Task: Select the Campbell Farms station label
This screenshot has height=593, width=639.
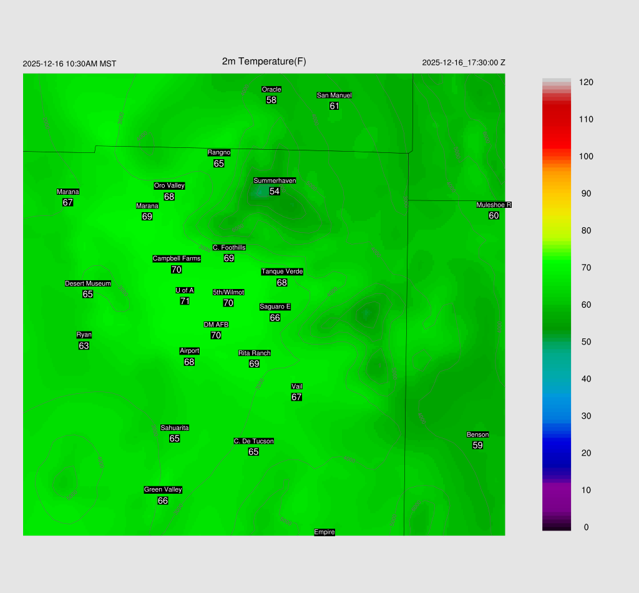Action: [177, 258]
